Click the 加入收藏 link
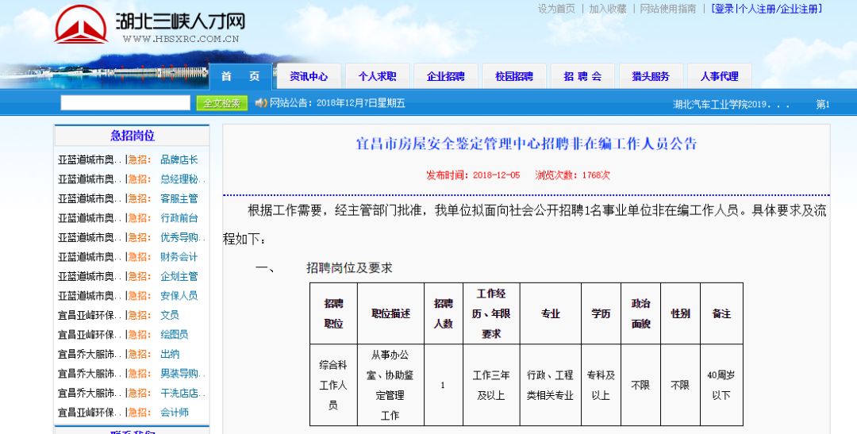 point(608,9)
